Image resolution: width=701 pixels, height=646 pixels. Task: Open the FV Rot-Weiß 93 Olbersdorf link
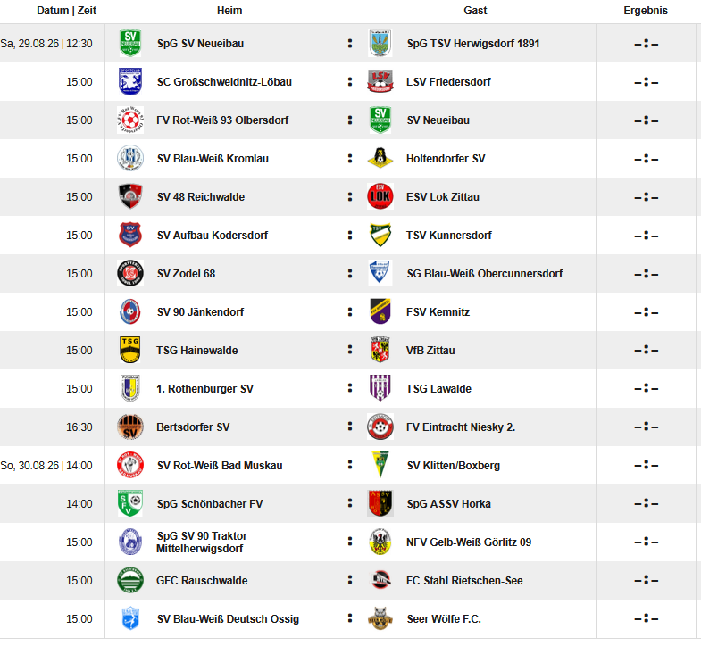click(x=222, y=120)
